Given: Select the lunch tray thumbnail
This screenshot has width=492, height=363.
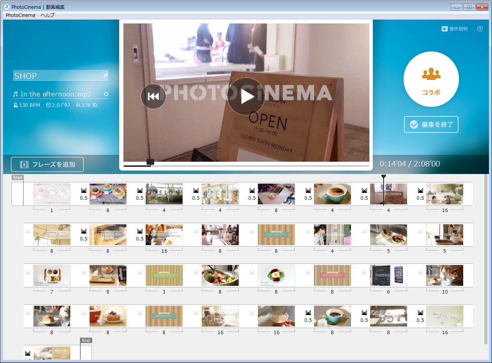Looking at the screenshot, I should point(52,275).
